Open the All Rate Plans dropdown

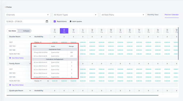pos(123,15)
